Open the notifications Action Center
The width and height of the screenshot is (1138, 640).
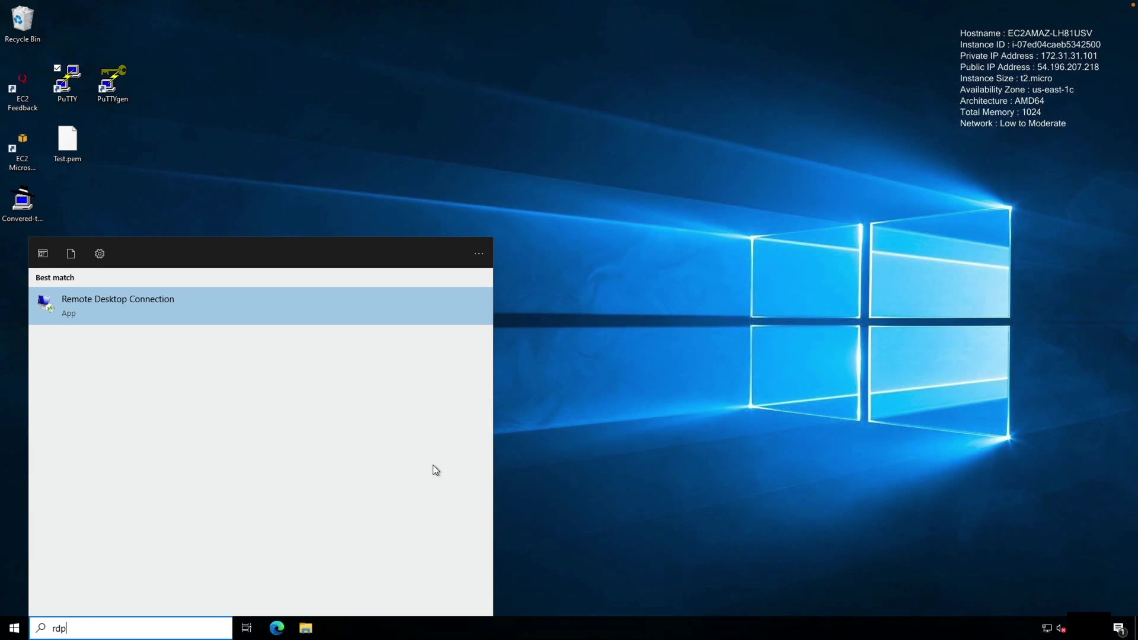click(x=1119, y=628)
